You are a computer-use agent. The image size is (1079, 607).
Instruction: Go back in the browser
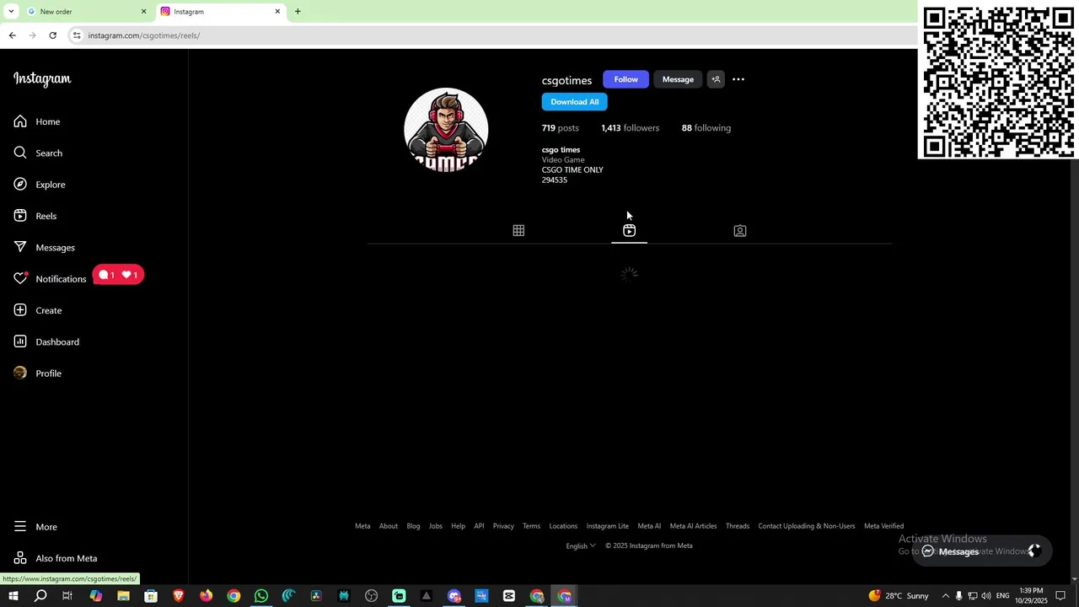[12, 35]
